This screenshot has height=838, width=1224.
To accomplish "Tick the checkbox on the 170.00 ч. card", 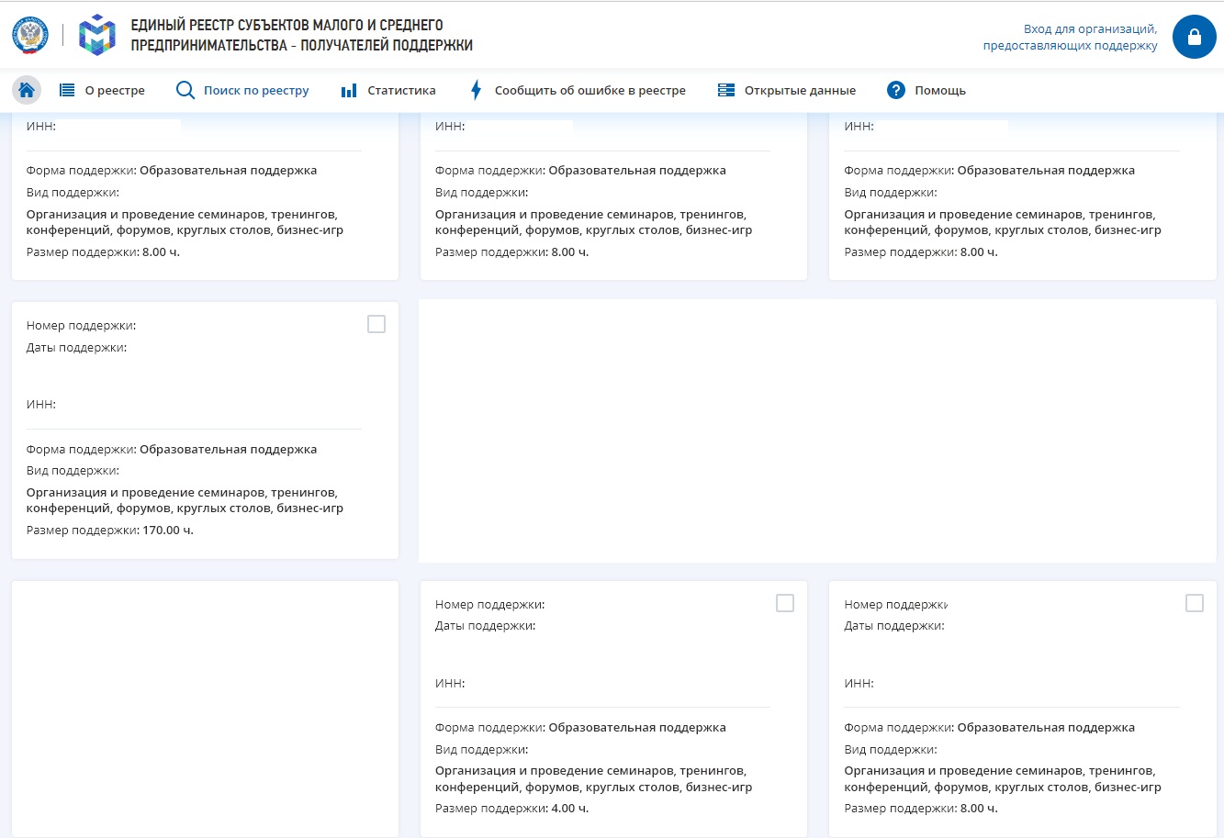I will coord(376,324).
